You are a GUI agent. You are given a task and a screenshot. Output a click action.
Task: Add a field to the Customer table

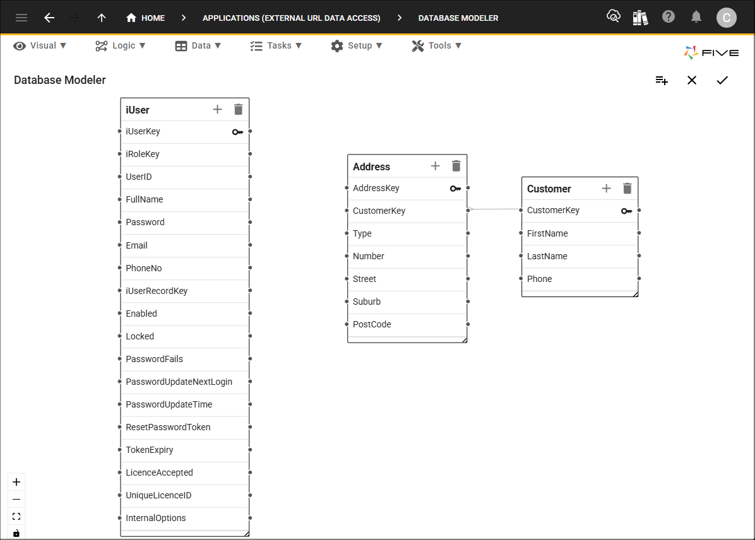point(606,188)
